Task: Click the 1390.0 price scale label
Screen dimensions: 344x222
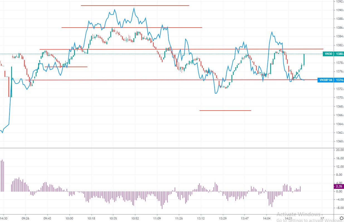Action: (x=339, y=10)
